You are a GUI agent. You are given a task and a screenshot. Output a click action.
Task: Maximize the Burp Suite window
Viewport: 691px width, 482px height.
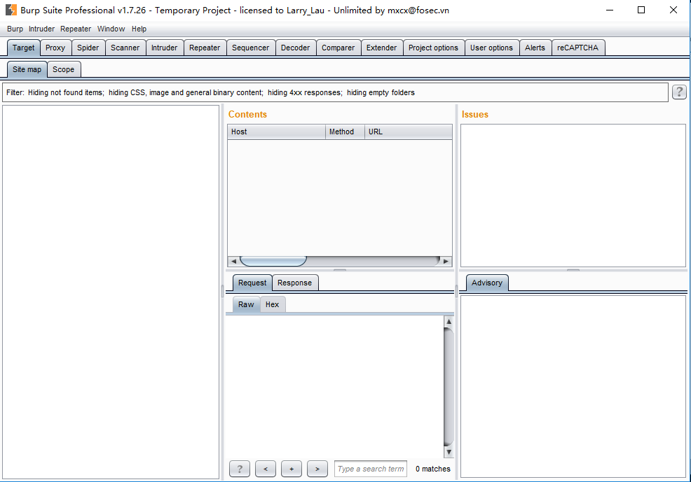tap(641, 10)
